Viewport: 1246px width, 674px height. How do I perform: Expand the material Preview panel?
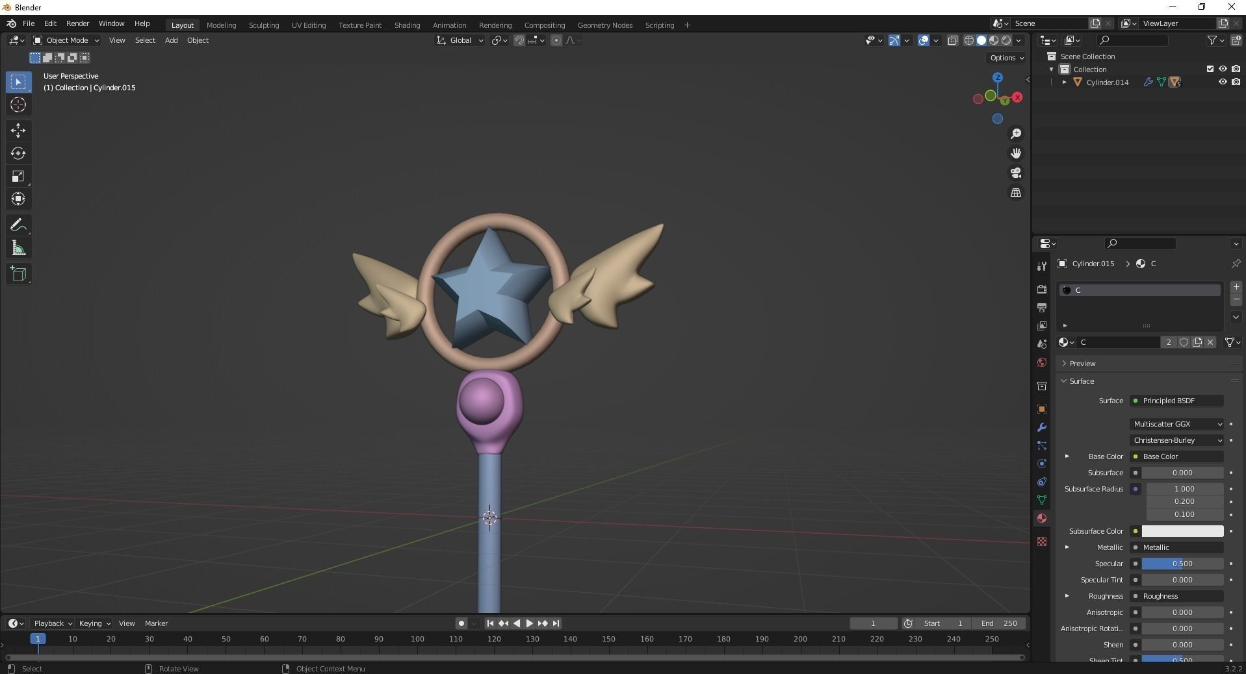click(1082, 364)
